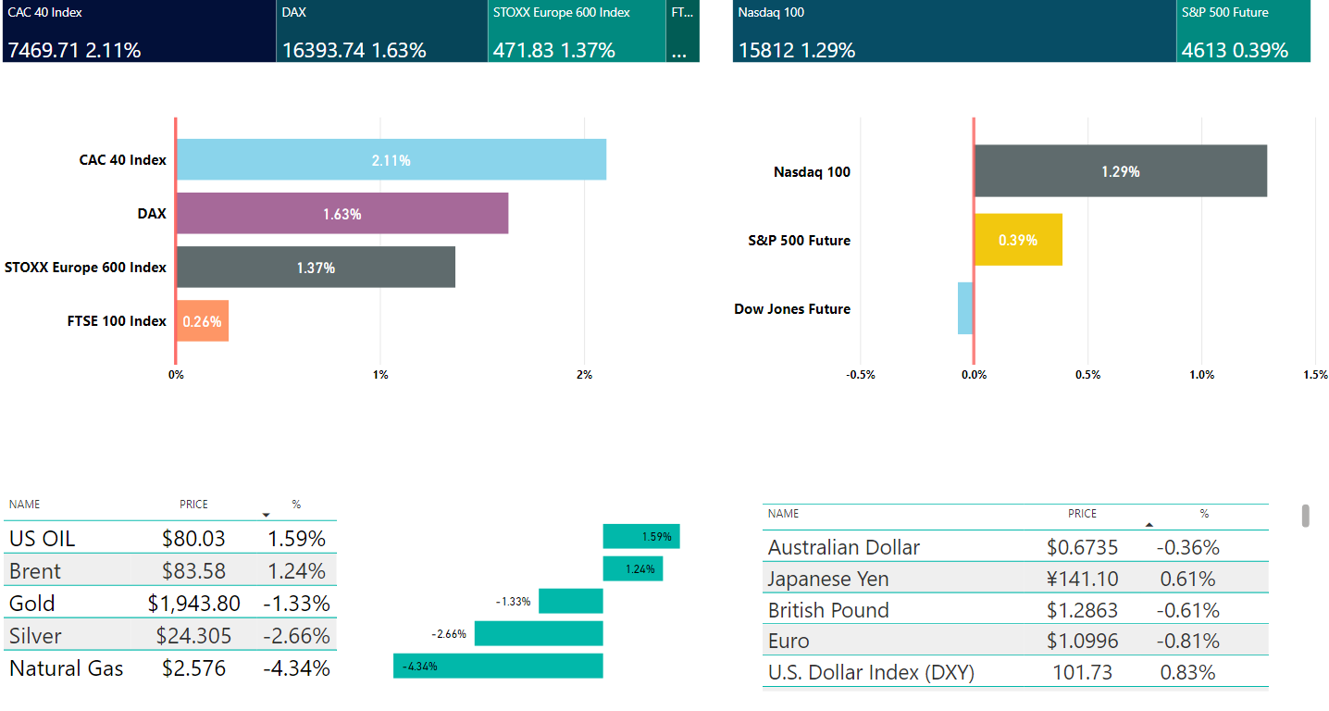This screenshot has height=711, width=1329.
Task: Click the currency table scrollbar thumb
Action: 1306,516
